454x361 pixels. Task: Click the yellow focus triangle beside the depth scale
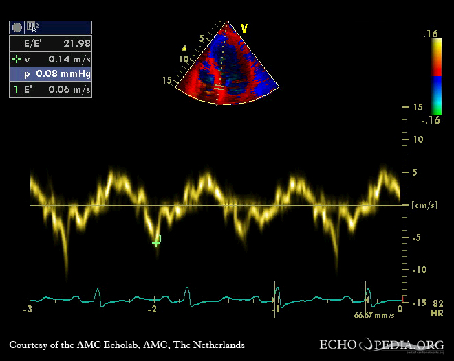(184, 48)
